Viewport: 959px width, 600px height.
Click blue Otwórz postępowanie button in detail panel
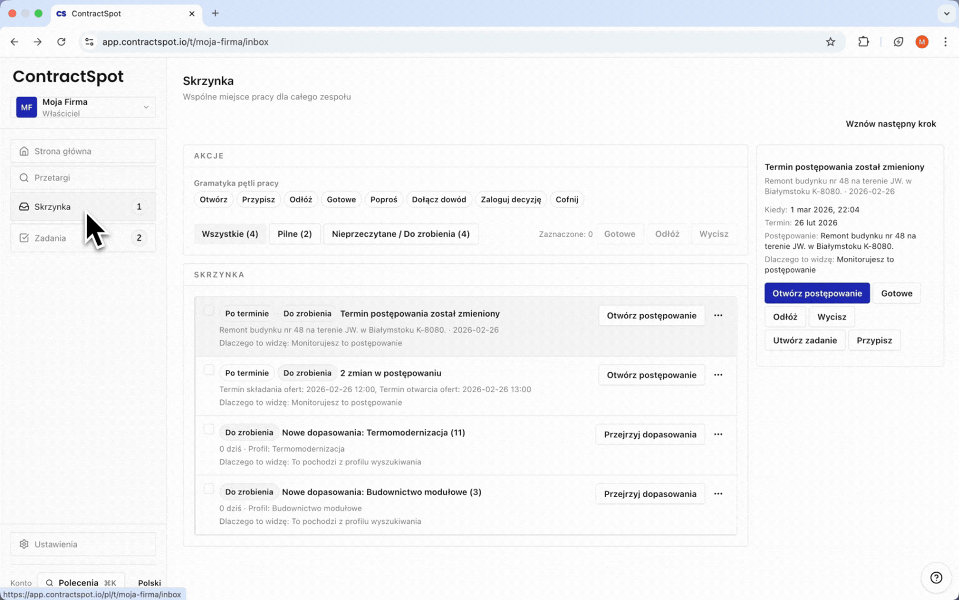click(x=817, y=293)
